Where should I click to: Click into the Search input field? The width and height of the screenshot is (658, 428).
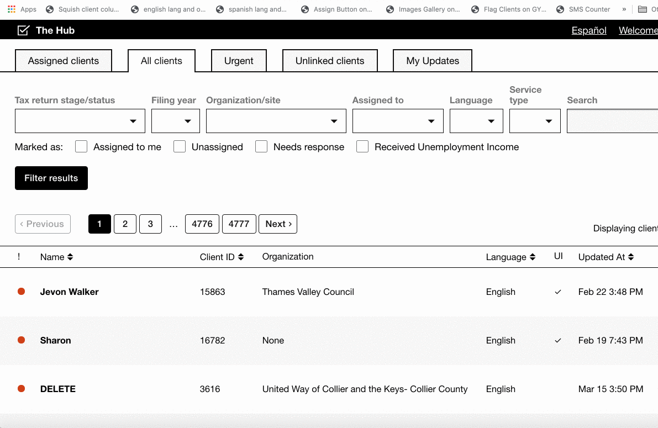pos(612,121)
